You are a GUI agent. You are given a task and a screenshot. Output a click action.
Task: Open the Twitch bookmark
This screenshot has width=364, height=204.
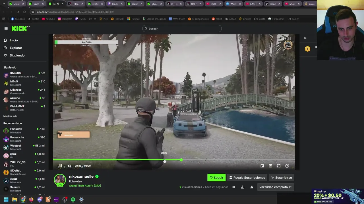tap(80, 19)
